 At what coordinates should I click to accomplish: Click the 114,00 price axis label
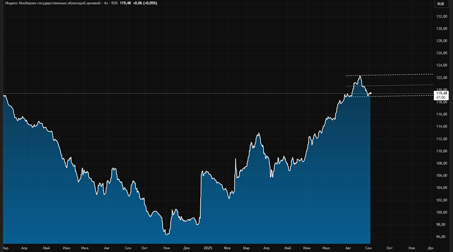442,126
